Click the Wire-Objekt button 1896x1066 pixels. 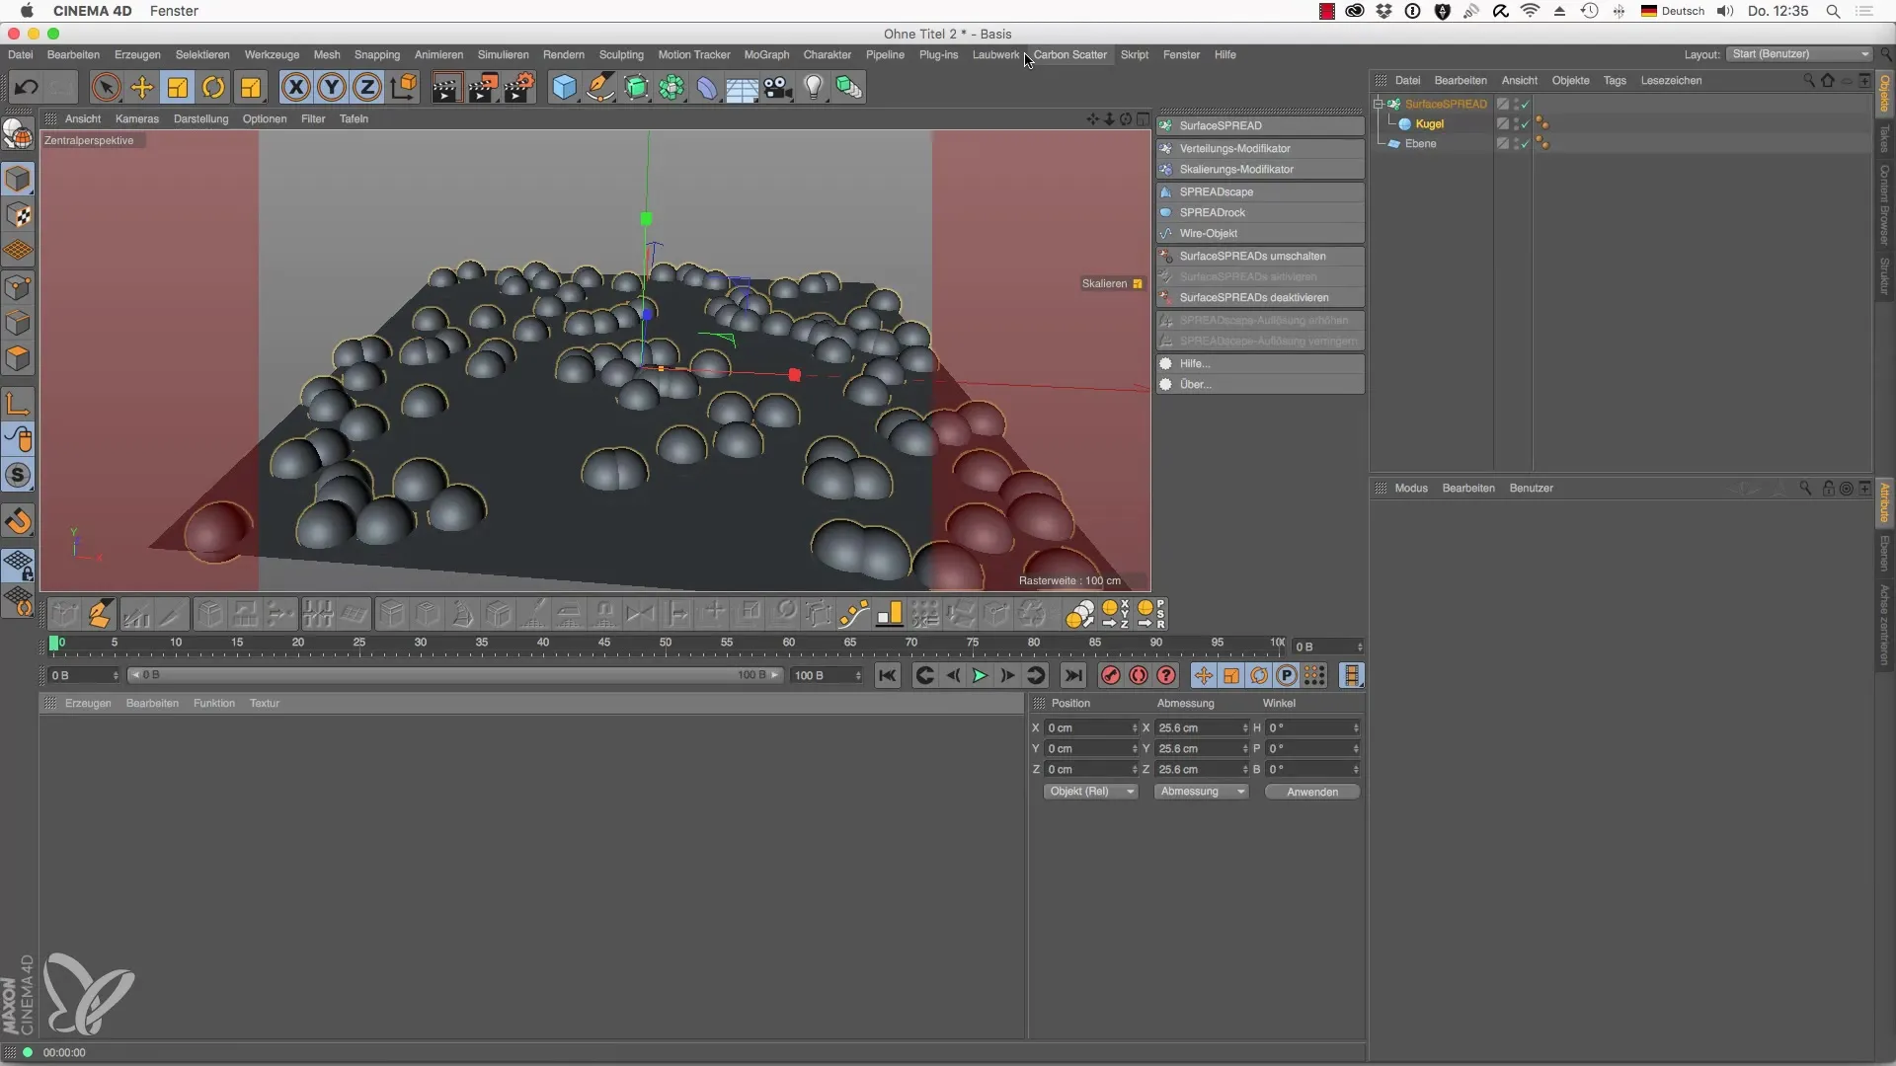tap(1260, 233)
